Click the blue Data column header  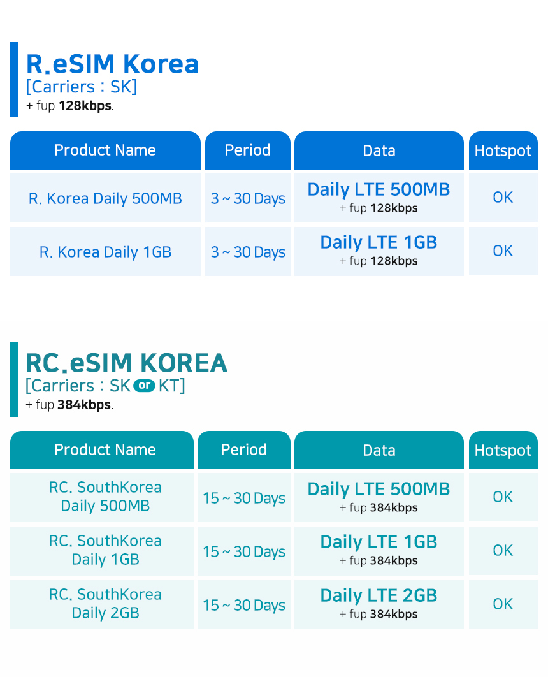379,150
